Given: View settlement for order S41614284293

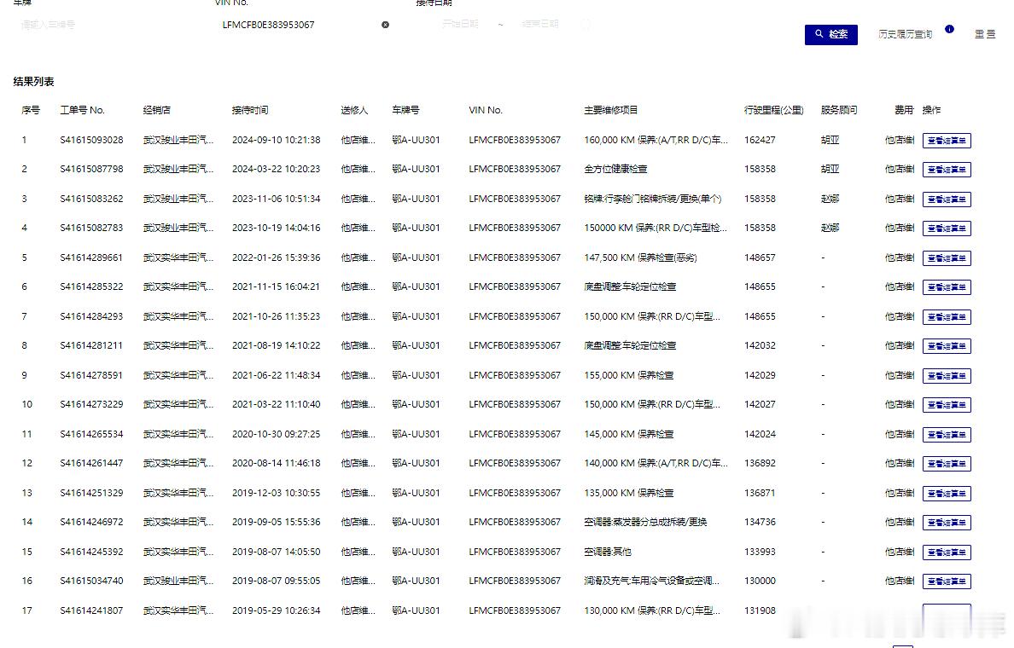Looking at the screenshot, I should tap(947, 316).
